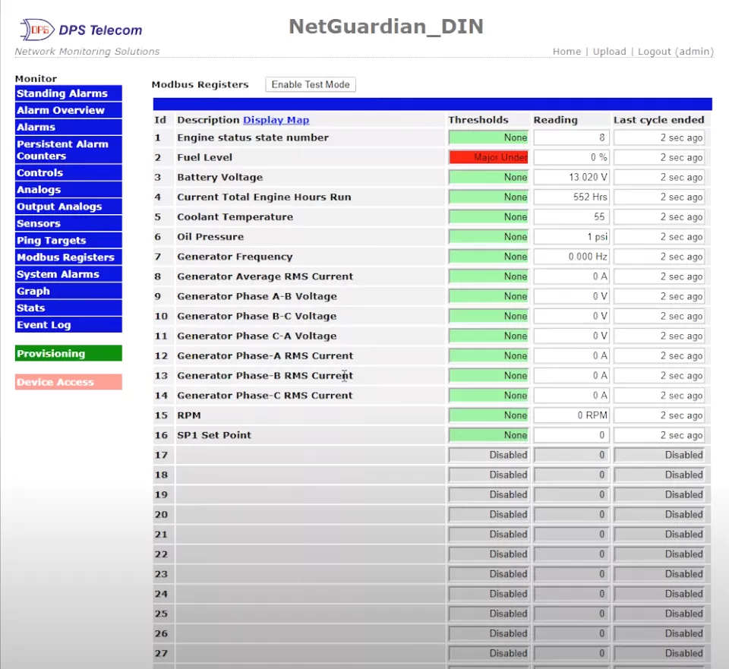Click the red Major Under fuel threshold

tap(488, 157)
